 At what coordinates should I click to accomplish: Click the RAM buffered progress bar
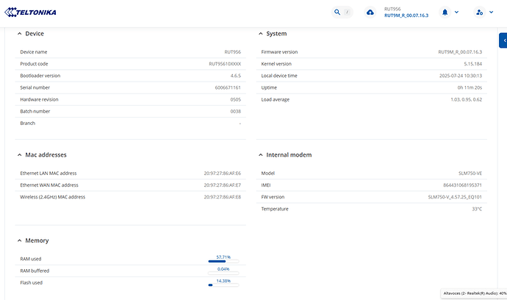coord(223,273)
